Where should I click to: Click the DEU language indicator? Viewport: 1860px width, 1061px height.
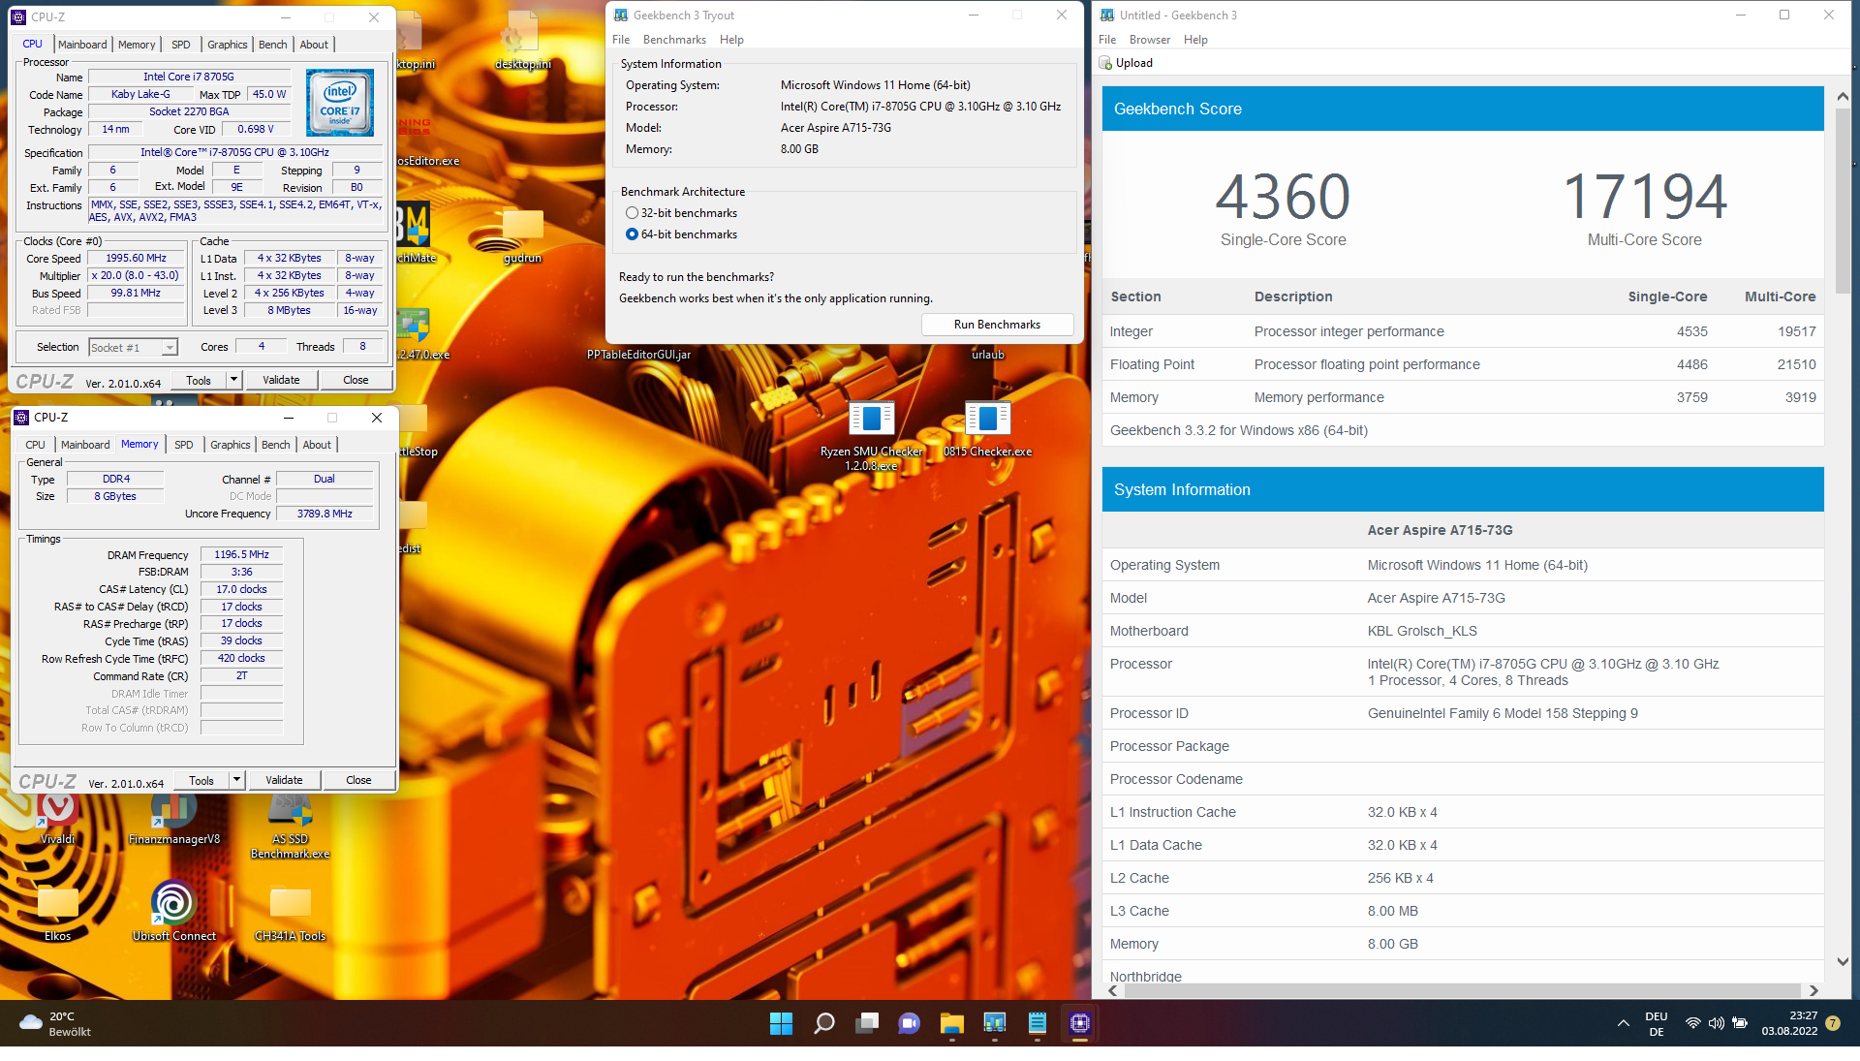[1657, 1023]
